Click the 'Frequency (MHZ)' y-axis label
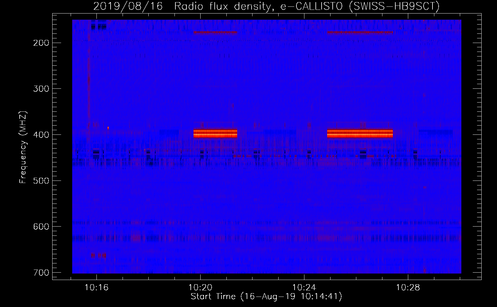497x307 pixels. coord(23,147)
